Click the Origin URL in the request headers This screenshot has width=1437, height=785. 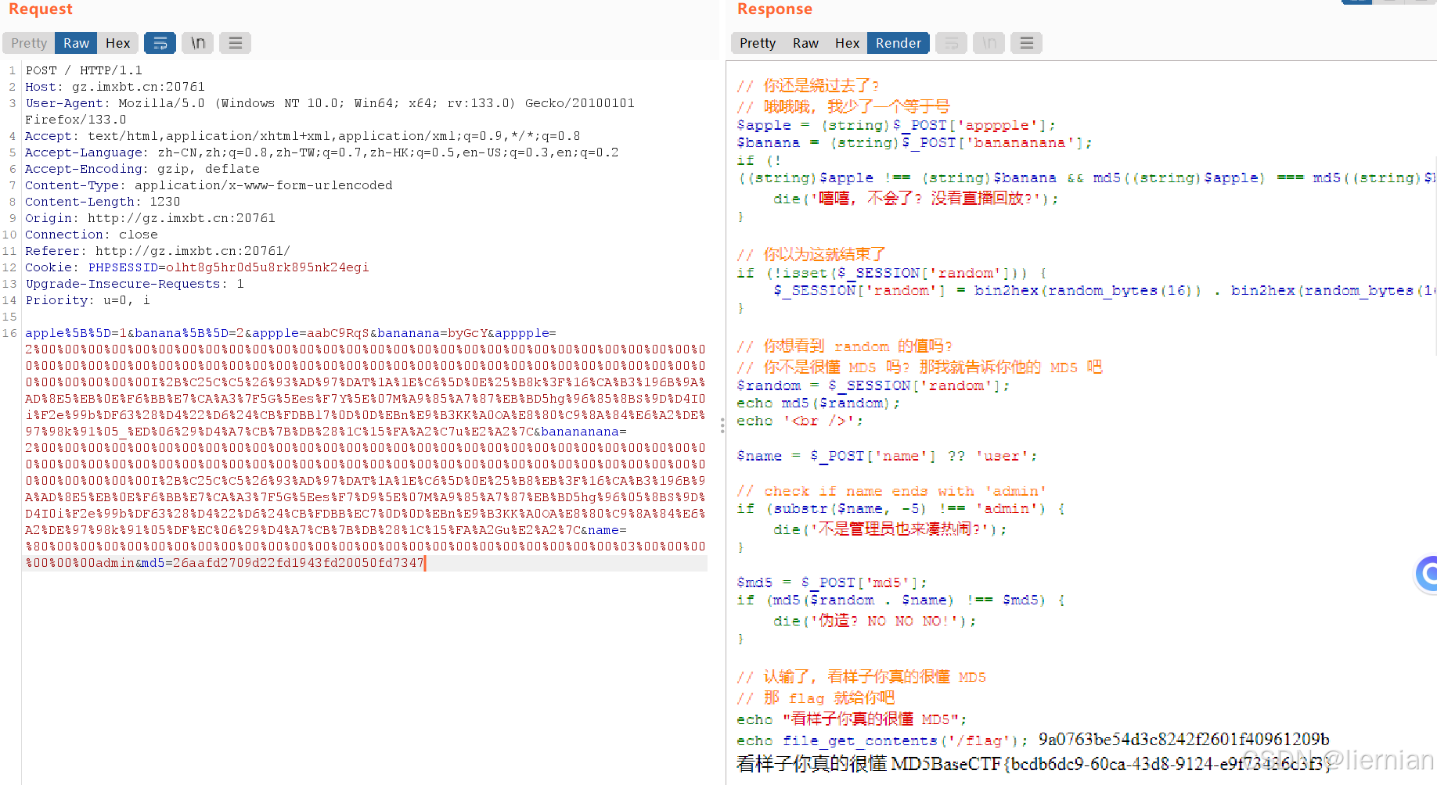pos(178,217)
